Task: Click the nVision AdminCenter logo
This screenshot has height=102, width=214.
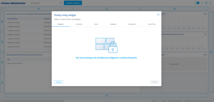Action: (13, 3)
